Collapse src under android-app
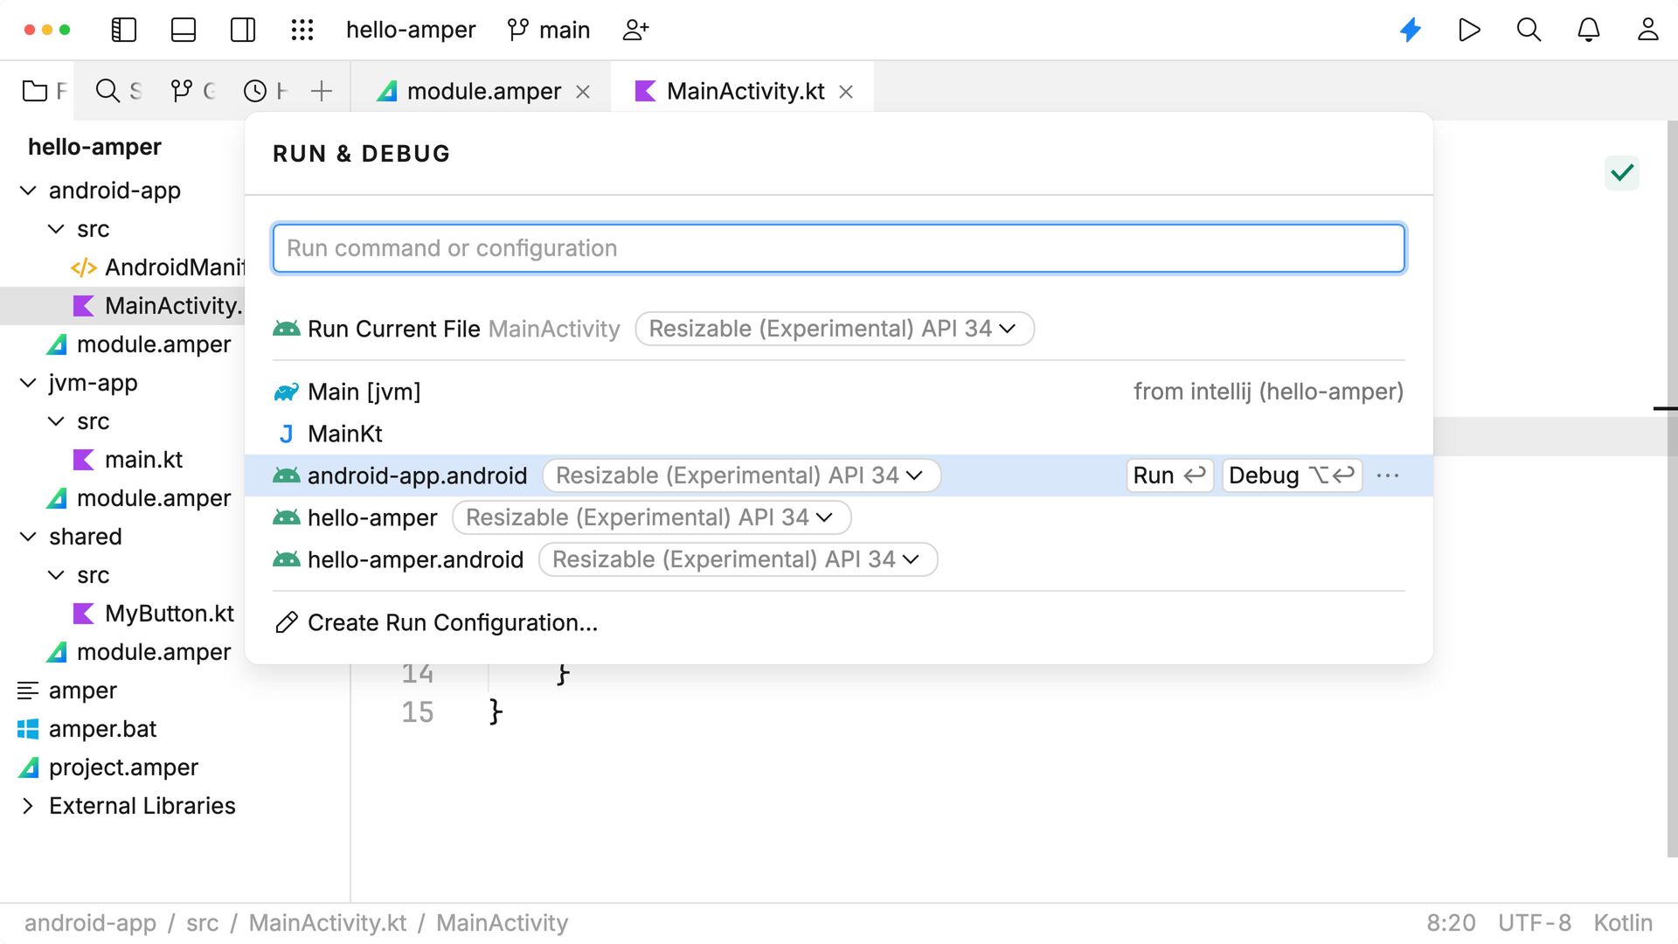The image size is (1678, 944). pyautogui.click(x=56, y=229)
